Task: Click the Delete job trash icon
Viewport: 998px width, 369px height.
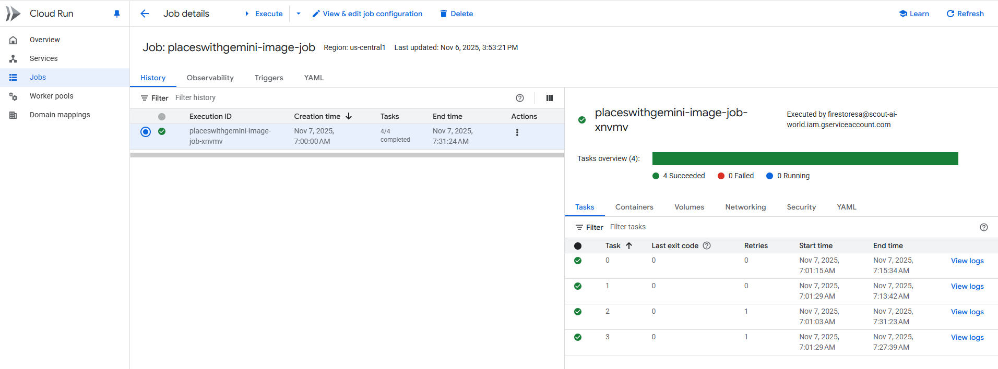Action: click(x=444, y=14)
